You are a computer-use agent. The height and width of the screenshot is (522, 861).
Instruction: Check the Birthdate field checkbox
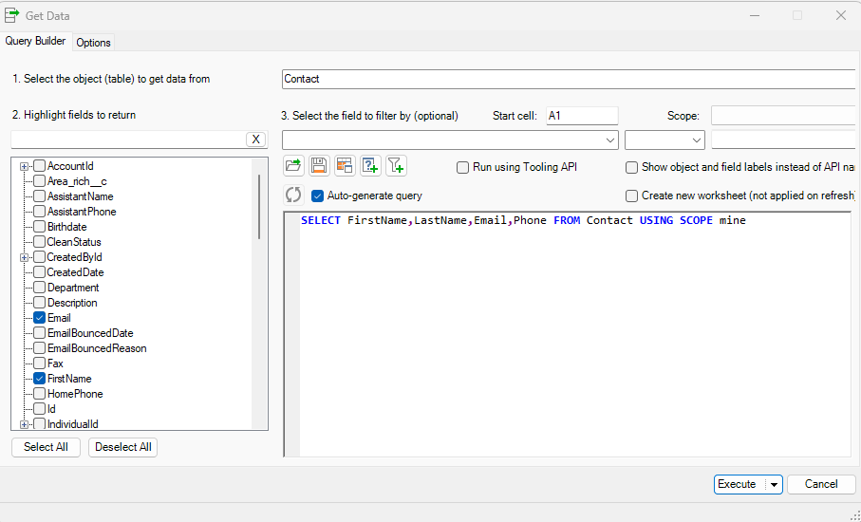(x=39, y=227)
